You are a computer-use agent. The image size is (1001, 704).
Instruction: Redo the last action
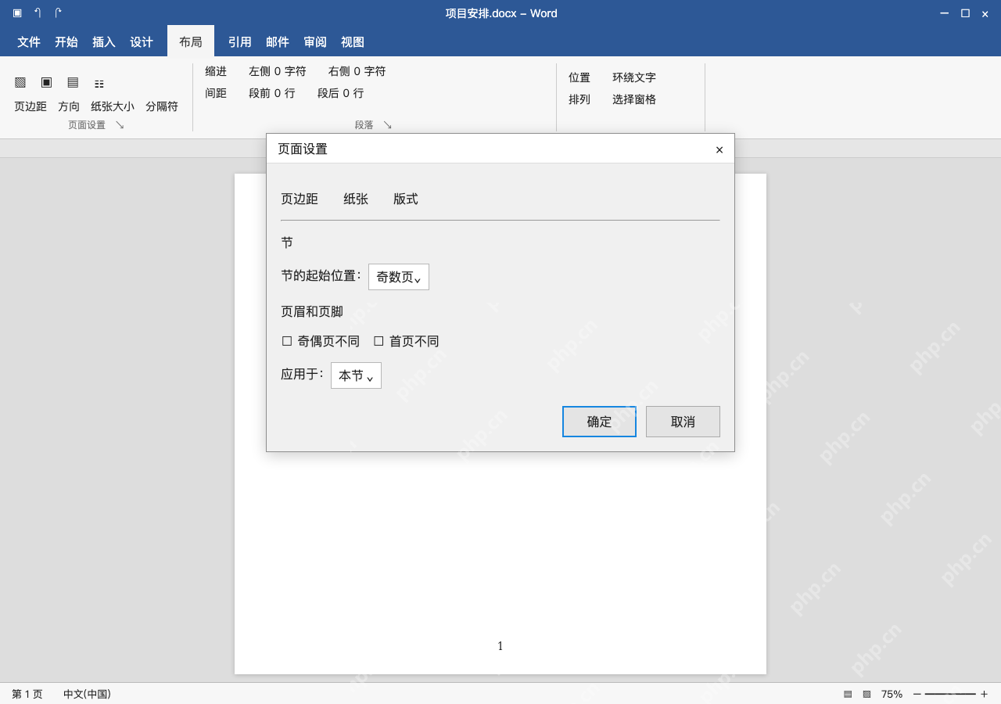(x=58, y=13)
